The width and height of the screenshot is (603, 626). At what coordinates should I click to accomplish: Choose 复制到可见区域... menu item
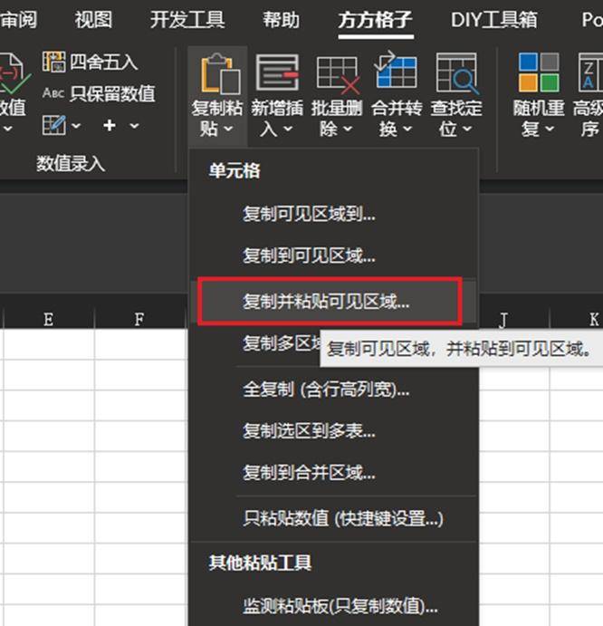(x=333, y=255)
